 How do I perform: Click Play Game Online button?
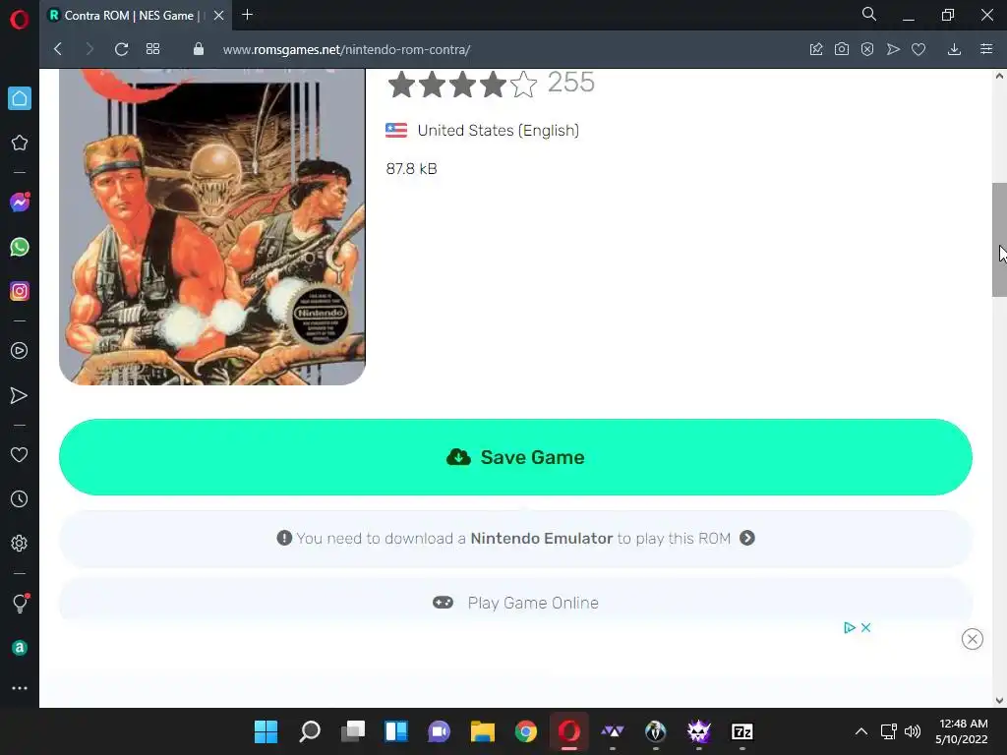click(x=515, y=603)
